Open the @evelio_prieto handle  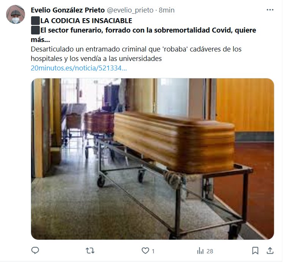click(x=130, y=10)
